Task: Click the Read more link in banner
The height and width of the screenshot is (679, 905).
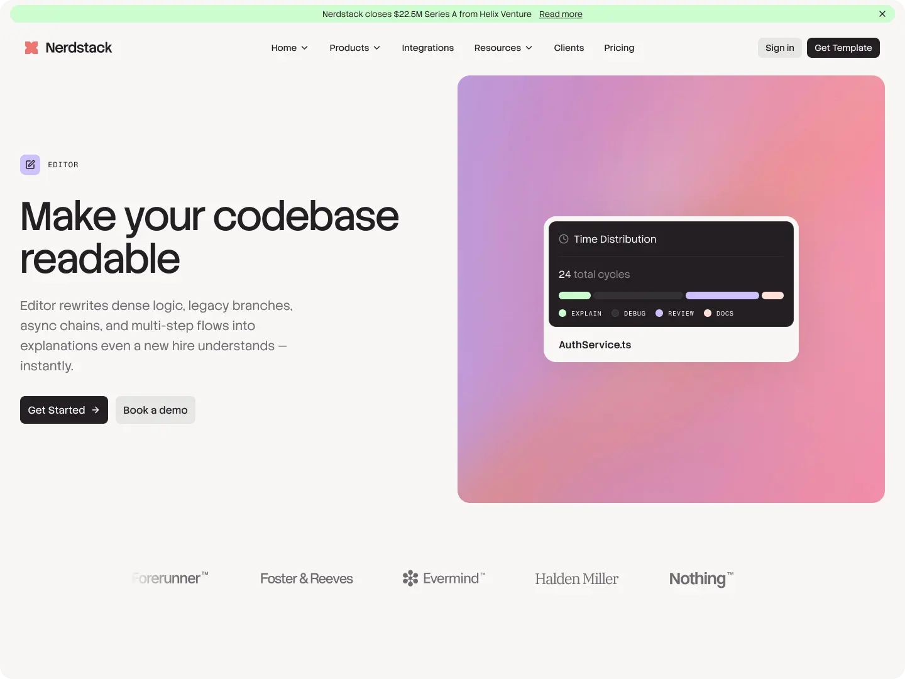Action: point(561,14)
